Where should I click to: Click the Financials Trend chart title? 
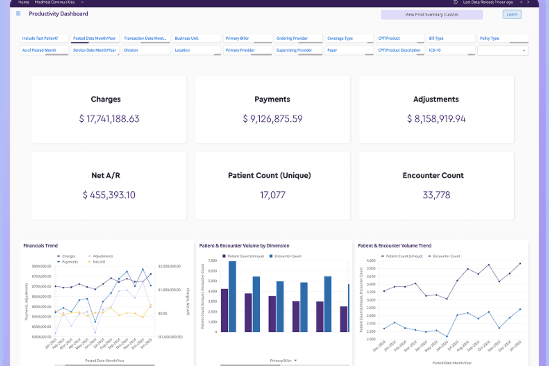click(x=40, y=245)
